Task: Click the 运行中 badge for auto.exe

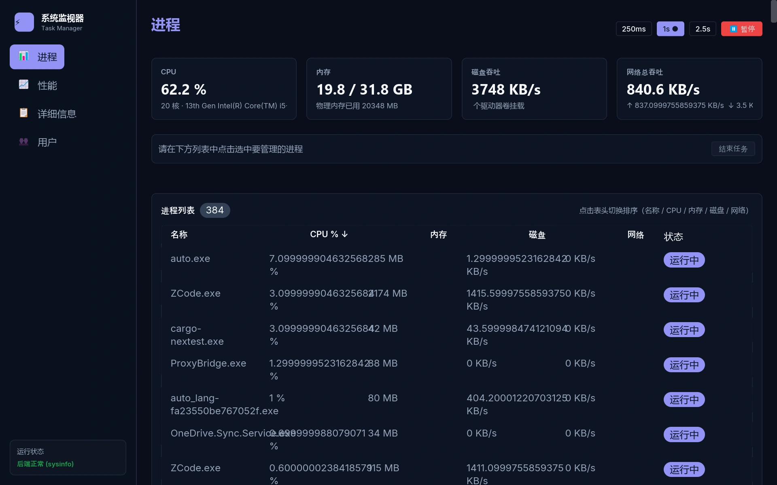Action: coord(684,260)
